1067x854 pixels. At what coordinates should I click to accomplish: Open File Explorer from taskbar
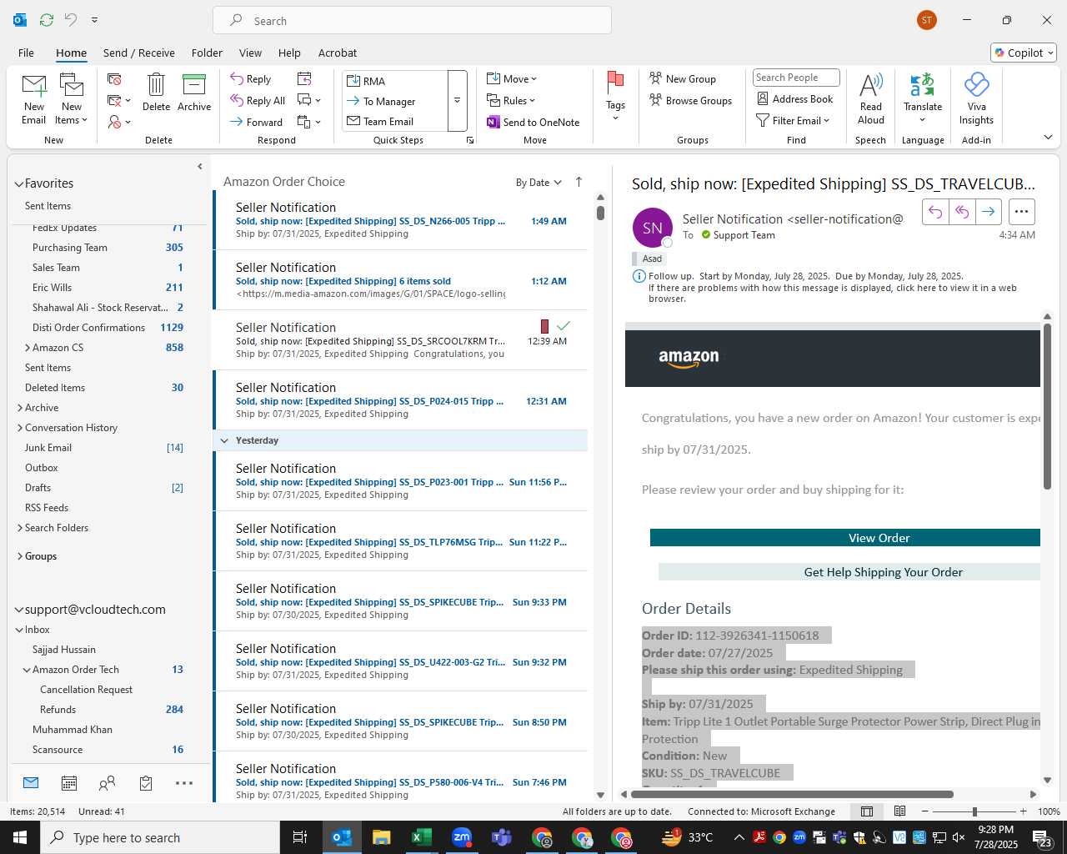[382, 837]
